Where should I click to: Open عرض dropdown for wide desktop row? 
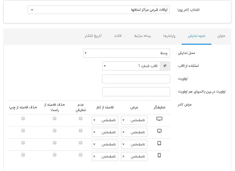[134, 120]
